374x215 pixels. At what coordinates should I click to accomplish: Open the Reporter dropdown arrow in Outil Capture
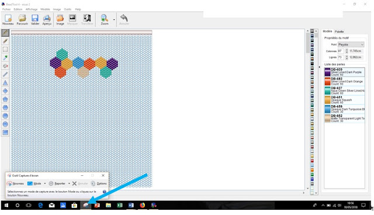click(x=69, y=183)
